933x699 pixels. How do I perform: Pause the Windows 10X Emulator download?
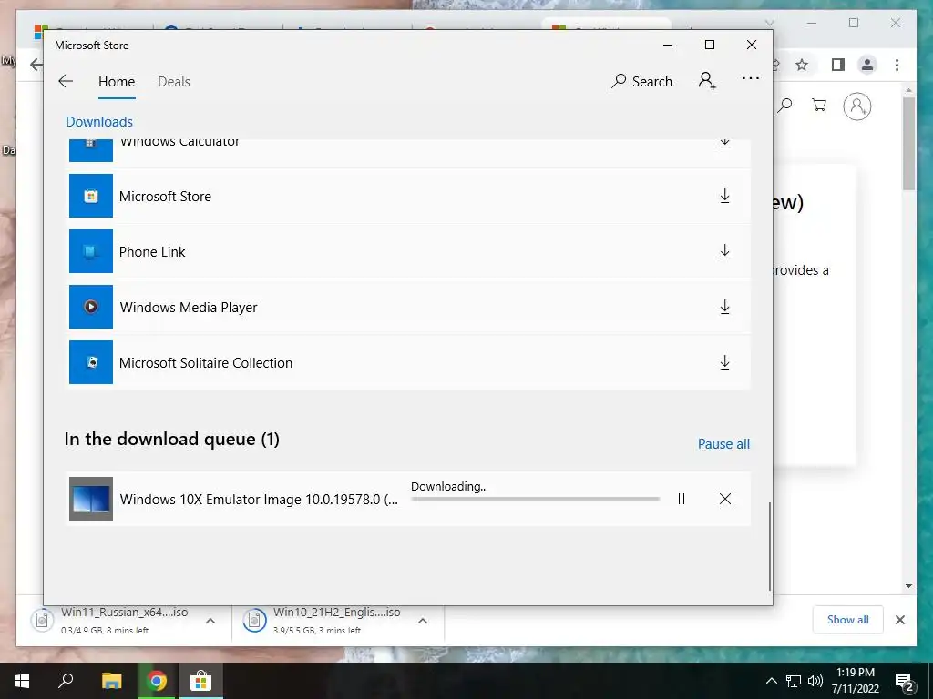(x=682, y=500)
